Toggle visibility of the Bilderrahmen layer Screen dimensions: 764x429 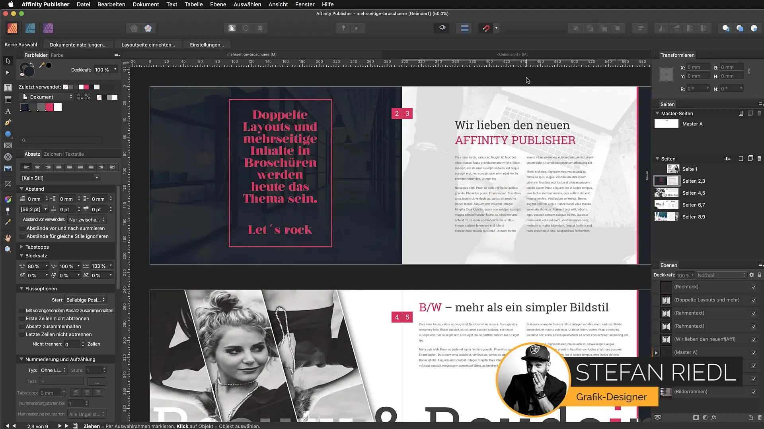click(754, 392)
